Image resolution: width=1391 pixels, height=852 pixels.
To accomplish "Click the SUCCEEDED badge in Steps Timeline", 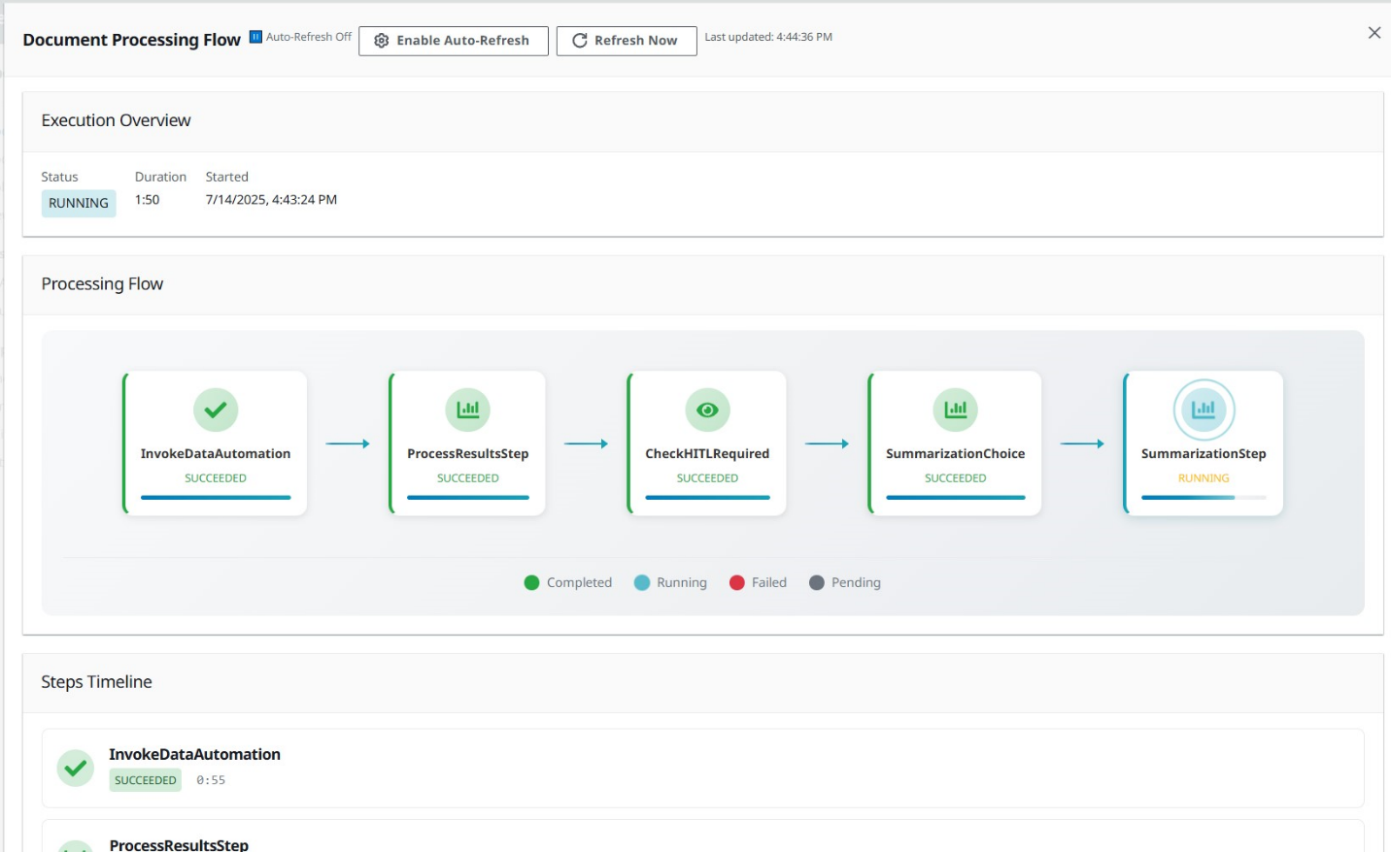I will (x=146, y=780).
